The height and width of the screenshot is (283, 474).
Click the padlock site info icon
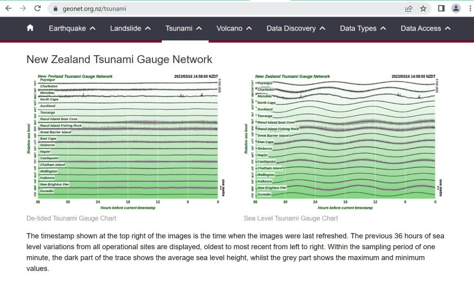coord(55,8)
